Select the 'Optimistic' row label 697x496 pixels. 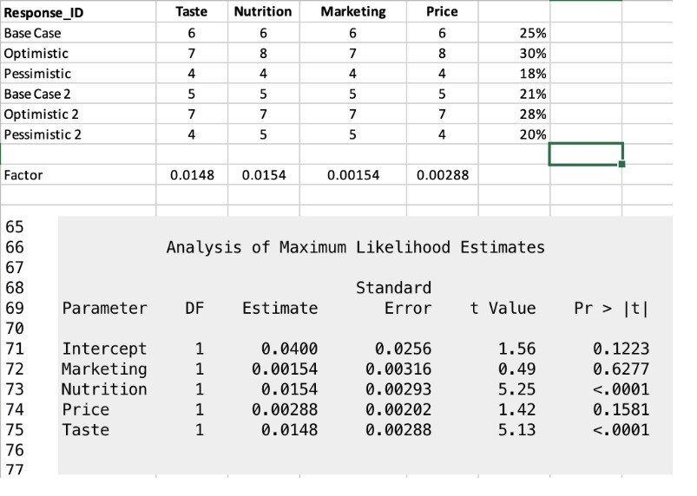36,54
